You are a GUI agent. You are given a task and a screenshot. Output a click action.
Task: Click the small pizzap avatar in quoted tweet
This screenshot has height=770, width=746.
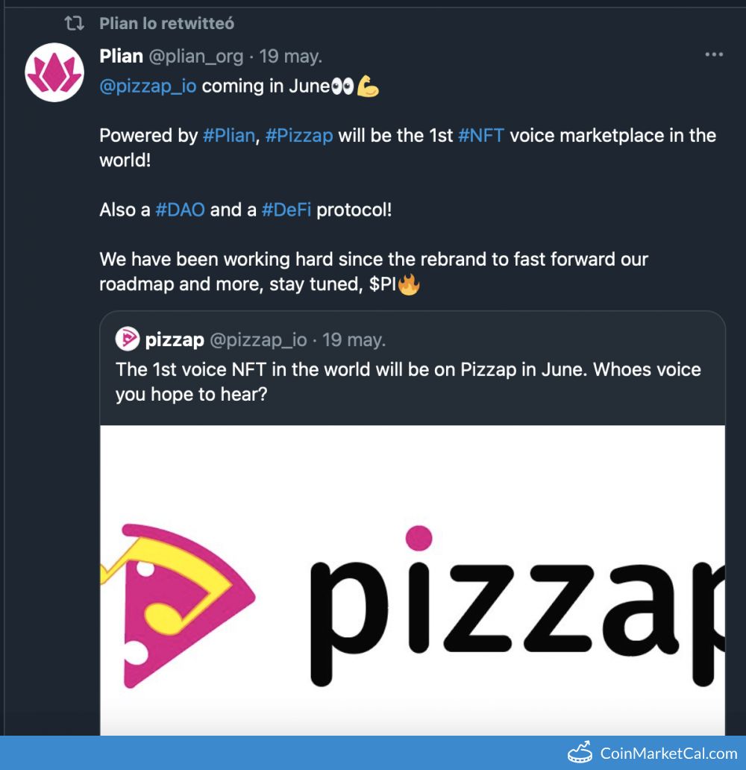click(128, 339)
